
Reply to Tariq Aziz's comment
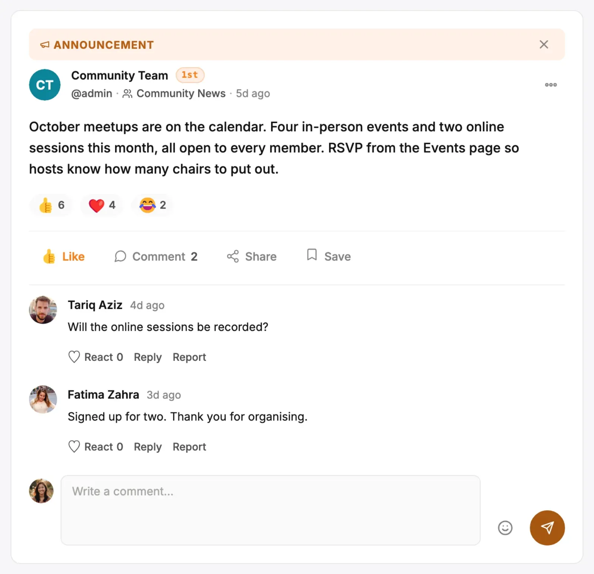click(x=148, y=357)
